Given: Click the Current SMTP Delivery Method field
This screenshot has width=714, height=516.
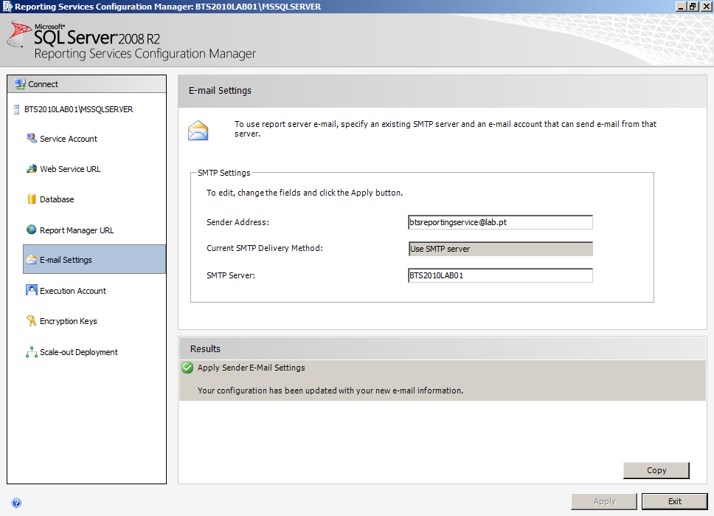Looking at the screenshot, I should pos(500,249).
